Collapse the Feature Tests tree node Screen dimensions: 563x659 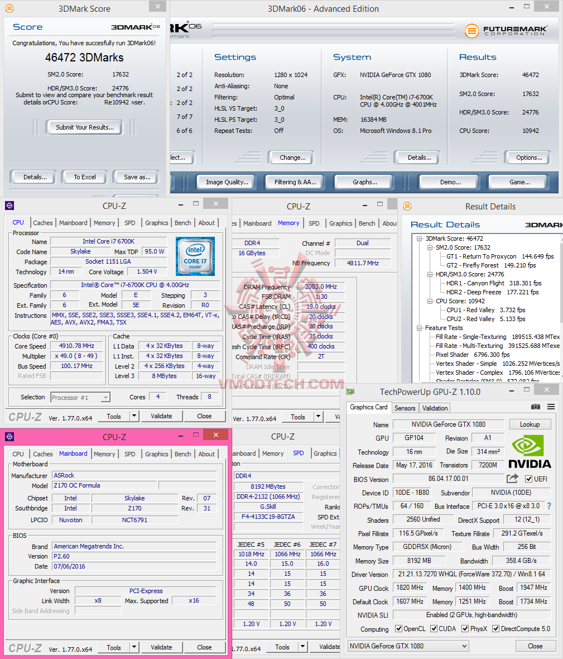point(419,328)
